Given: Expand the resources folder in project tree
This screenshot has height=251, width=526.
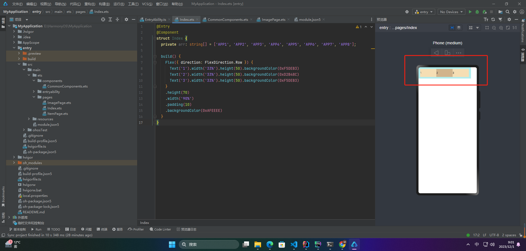Looking at the screenshot, I should [29, 119].
